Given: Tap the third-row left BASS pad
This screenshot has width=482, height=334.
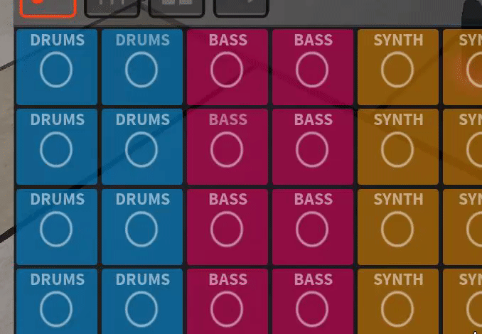Looking at the screenshot, I should (x=227, y=227).
